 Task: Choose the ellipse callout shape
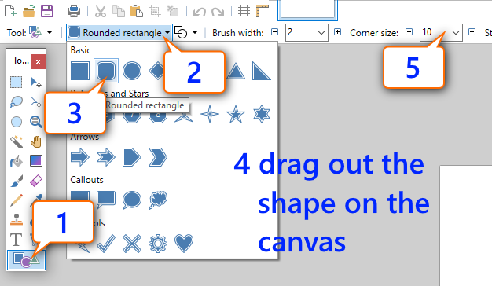tap(132, 200)
